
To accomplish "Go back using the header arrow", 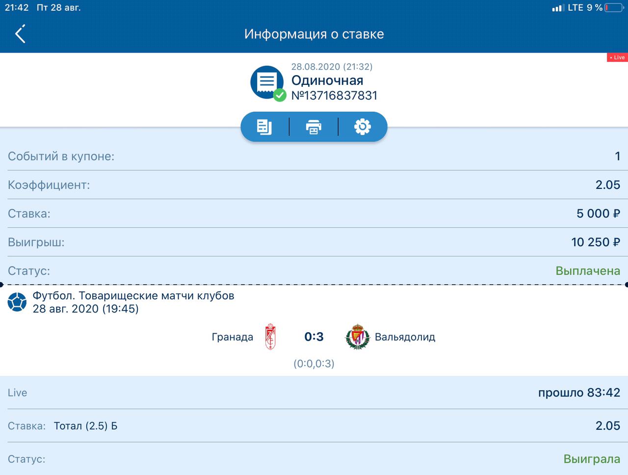I will tap(20, 34).
